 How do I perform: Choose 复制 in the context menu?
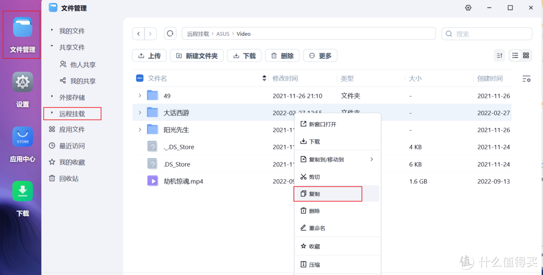click(337, 194)
